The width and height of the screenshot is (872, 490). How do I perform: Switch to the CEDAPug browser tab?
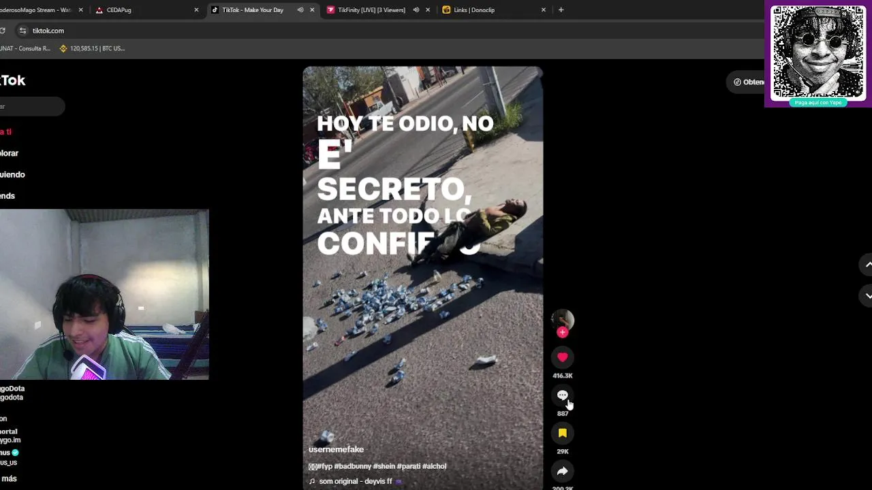tap(146, 10)
